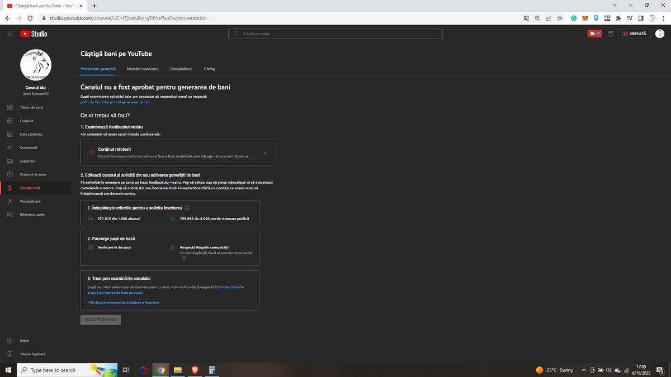Screen dimensions: 671x377
Task: Click the Type here to search box
Action: pyautogui.click(x=67, y=370)
